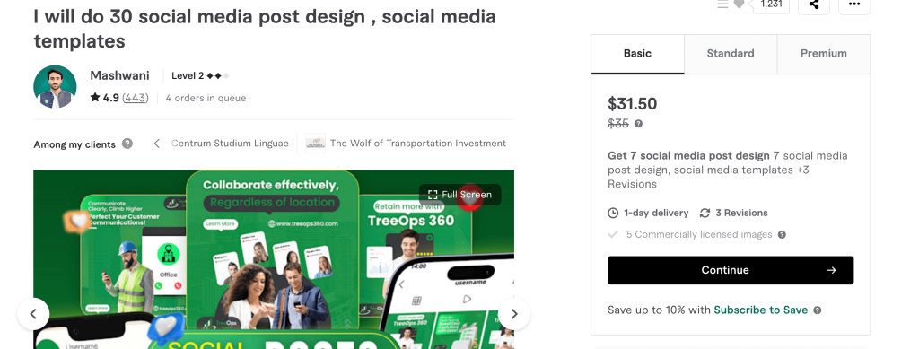The image size is (919, 349).
Task: Click the info icon beside the $35 price
Action: tap(638, 124)
